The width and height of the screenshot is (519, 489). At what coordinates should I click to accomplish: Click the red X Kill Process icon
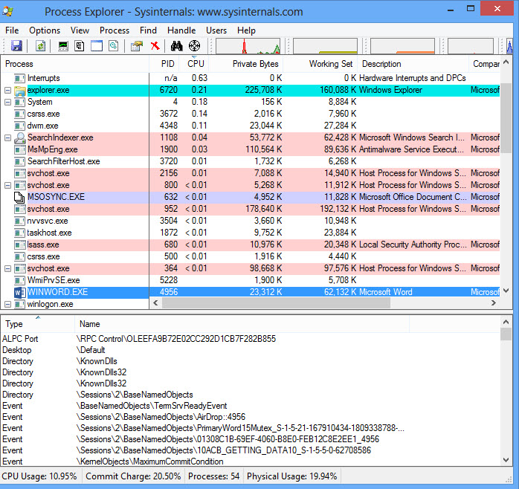tap(155, 45)
